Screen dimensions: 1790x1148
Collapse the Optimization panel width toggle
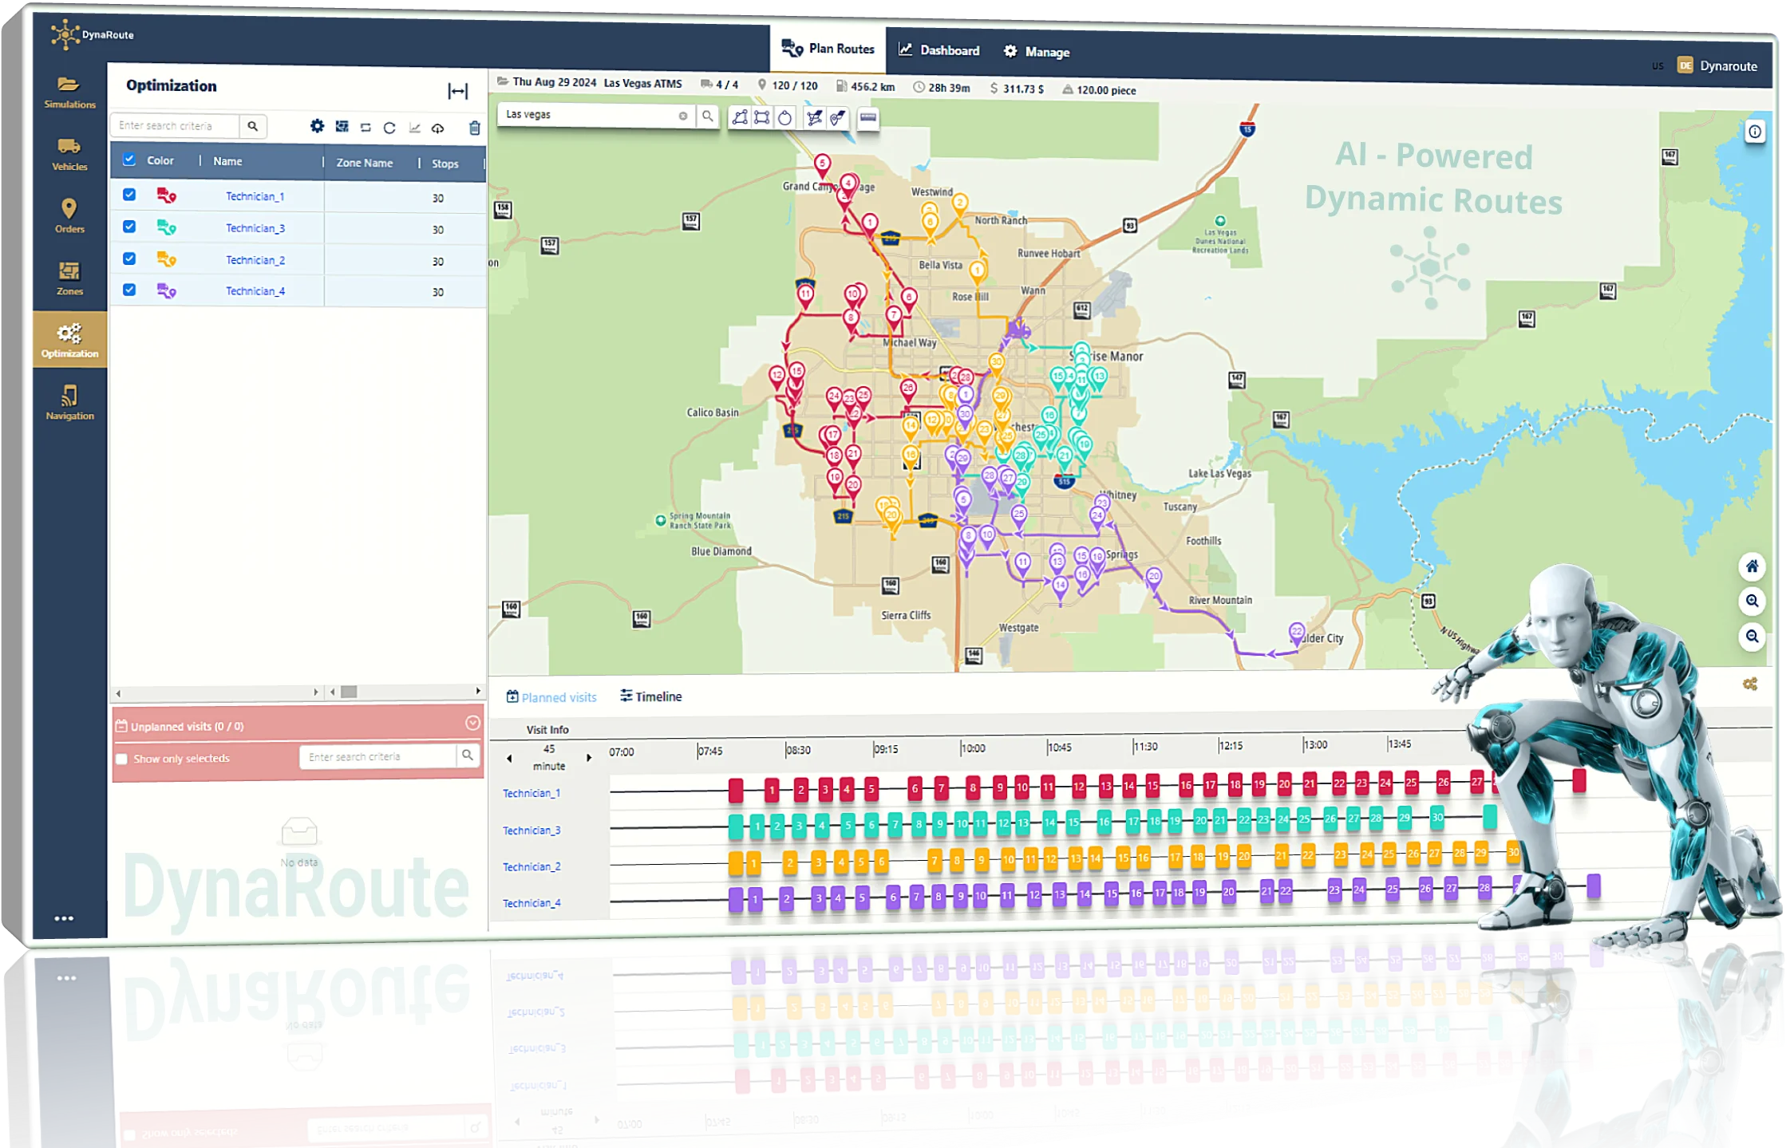coord(458,91)
